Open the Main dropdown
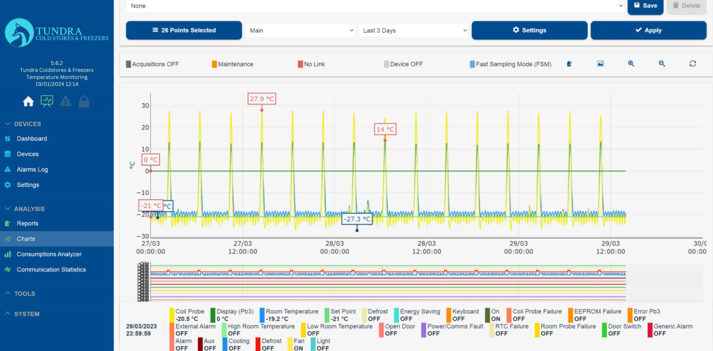Viewport: 713px width, 351px height. click(x=300, y=30)
